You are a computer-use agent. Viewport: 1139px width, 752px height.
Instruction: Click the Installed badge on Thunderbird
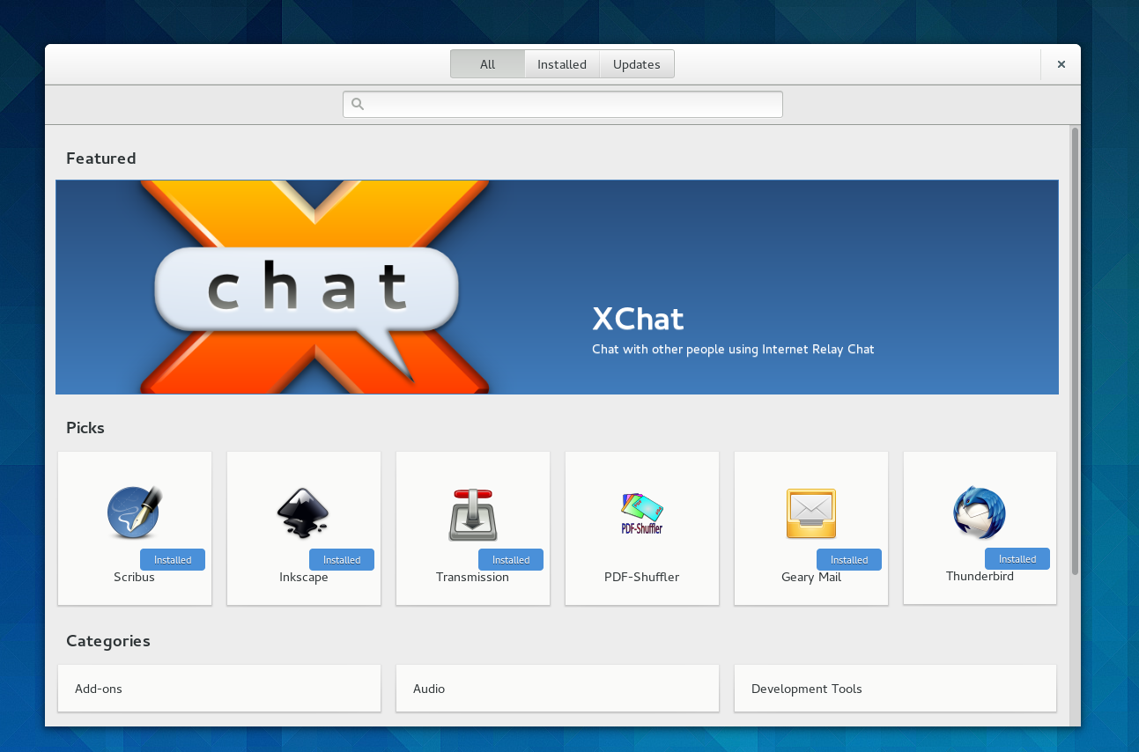pyautogui.click(x=1017, y=559)
